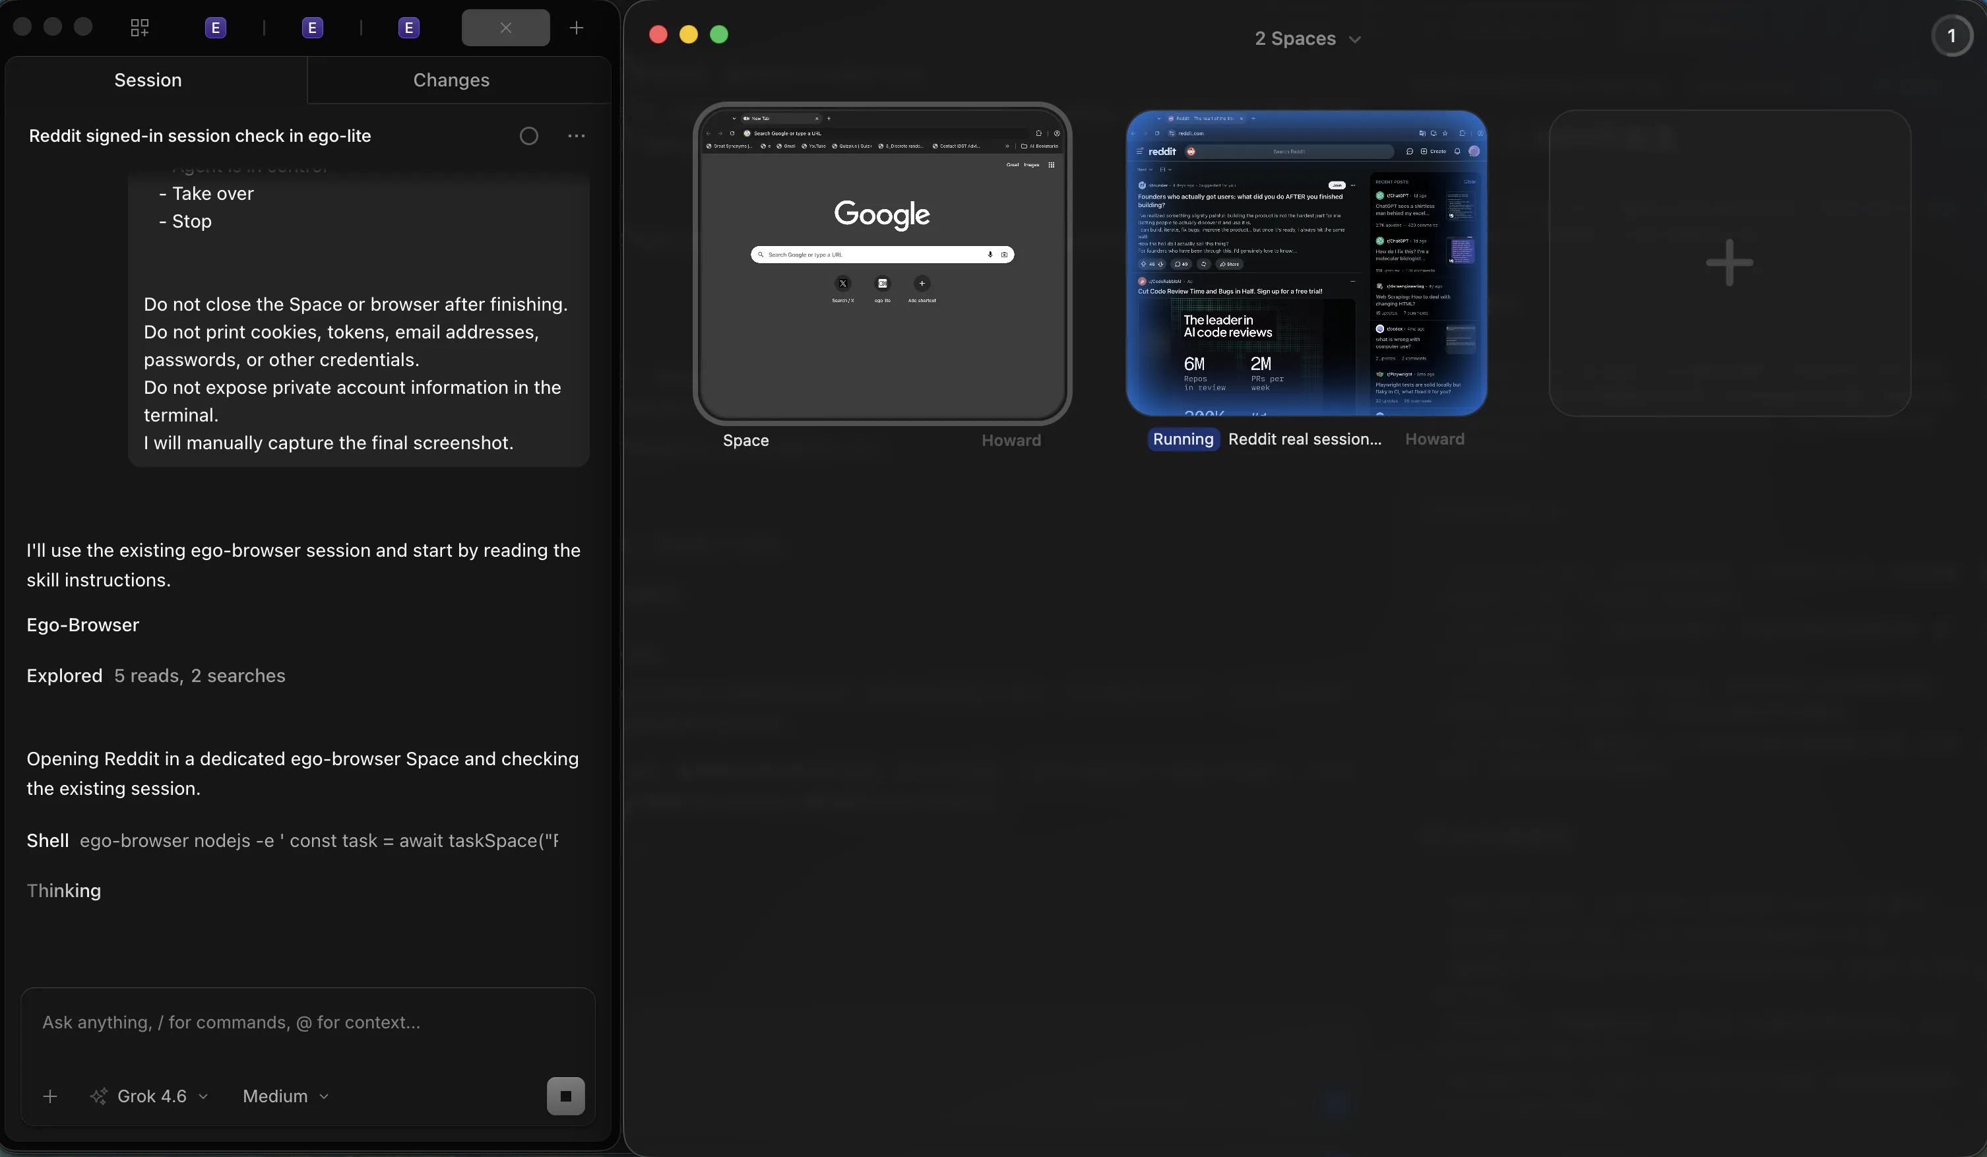Open the 2 Spaces dropdown

click(x=1308, y=39)
